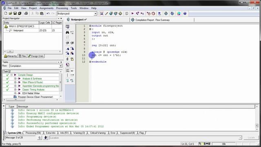Close the Project Navigator panel

(61, 18)
